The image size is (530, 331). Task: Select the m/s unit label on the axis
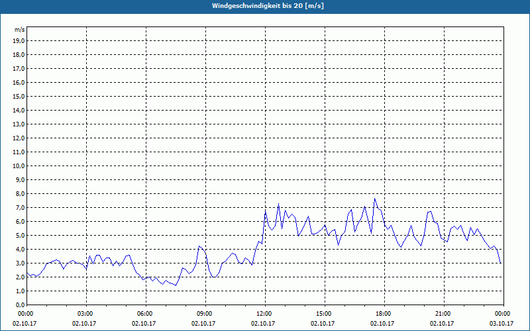pos(20,30)
